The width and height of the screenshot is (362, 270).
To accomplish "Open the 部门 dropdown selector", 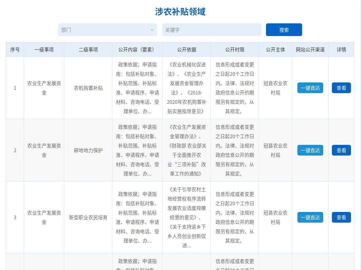I will (x=108, y=30).
